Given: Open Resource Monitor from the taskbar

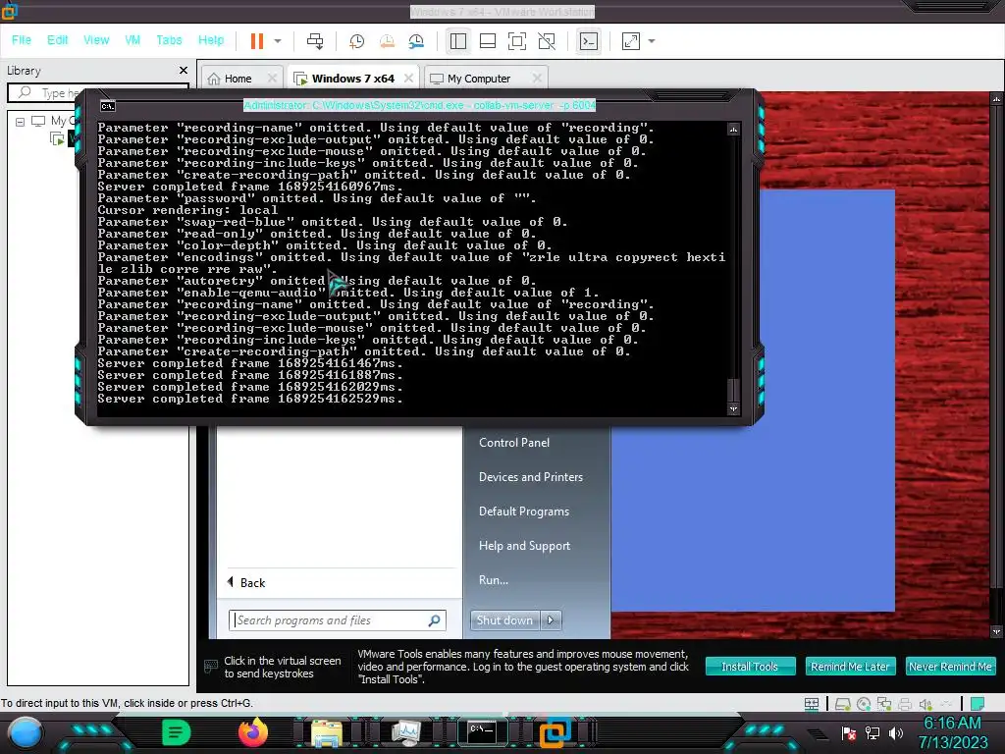Looking at the screenshot, I should tap(405, 732).
